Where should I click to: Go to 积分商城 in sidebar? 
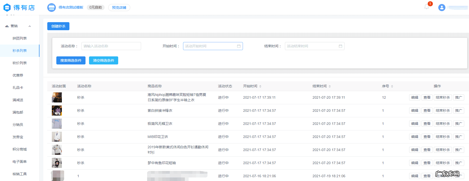click(x=20, y=149)
